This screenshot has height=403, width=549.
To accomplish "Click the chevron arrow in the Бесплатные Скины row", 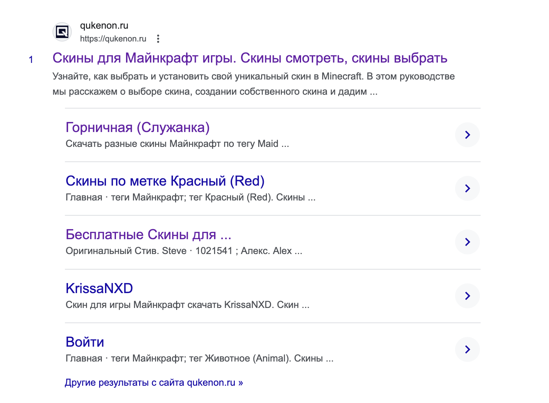I will pyautogui.click(x=468, y=242).
